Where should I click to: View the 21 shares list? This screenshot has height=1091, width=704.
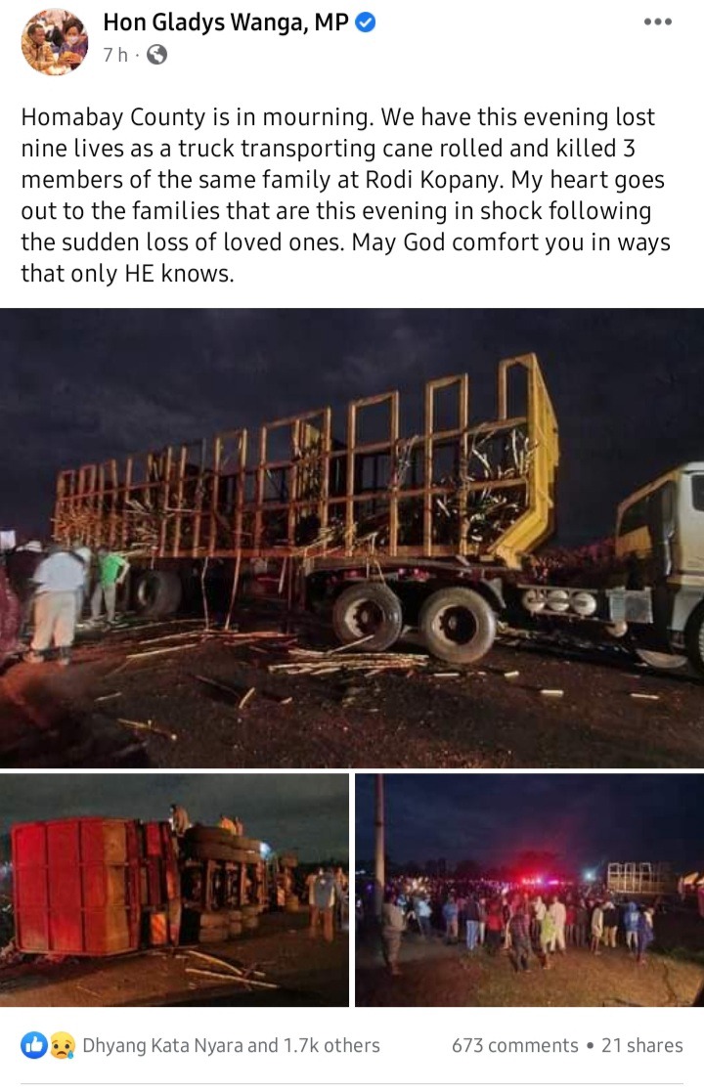(642, 1045)
